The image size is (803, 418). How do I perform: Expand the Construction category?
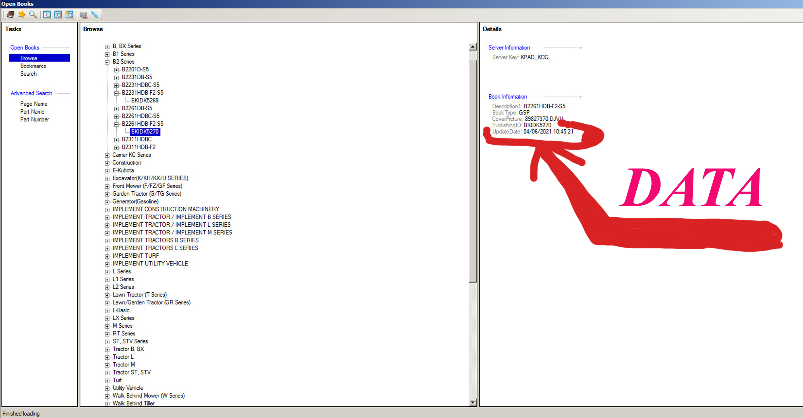point(107,163)
